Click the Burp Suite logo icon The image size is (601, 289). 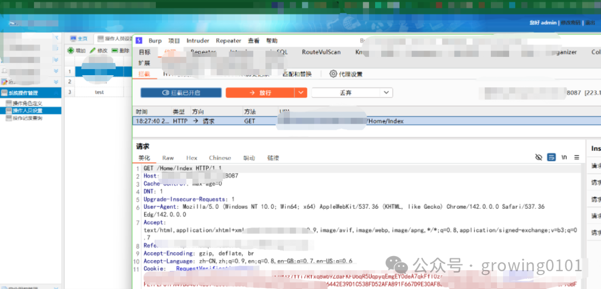139,41
